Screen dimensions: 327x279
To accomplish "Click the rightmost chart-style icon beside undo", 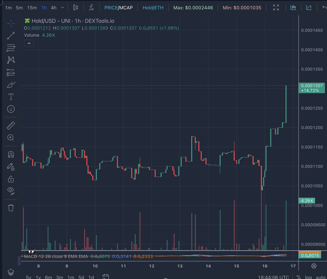I will [309, 8].
